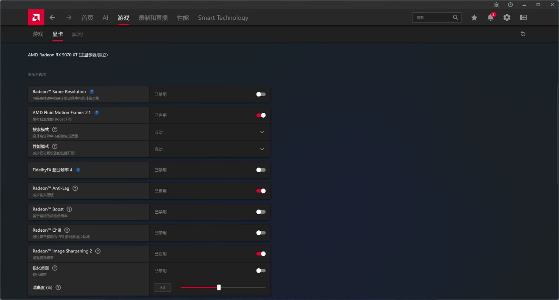Select the 游戏 top tab
Viewport: 559px width, 300px height.
click(x=123, y=18)
